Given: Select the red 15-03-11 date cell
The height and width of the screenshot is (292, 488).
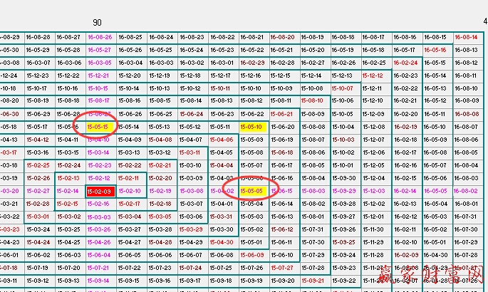Looking at the screenshot, I should [x=191, y=152].
